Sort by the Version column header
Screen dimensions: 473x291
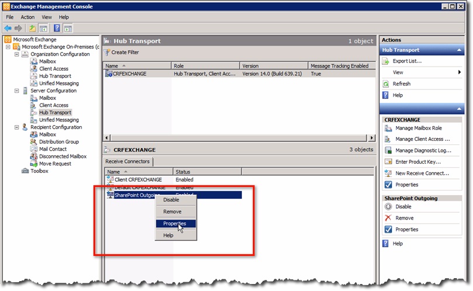(274, 66)
